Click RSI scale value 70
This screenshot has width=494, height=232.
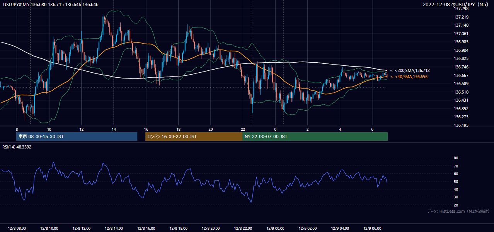pos(456,166)
